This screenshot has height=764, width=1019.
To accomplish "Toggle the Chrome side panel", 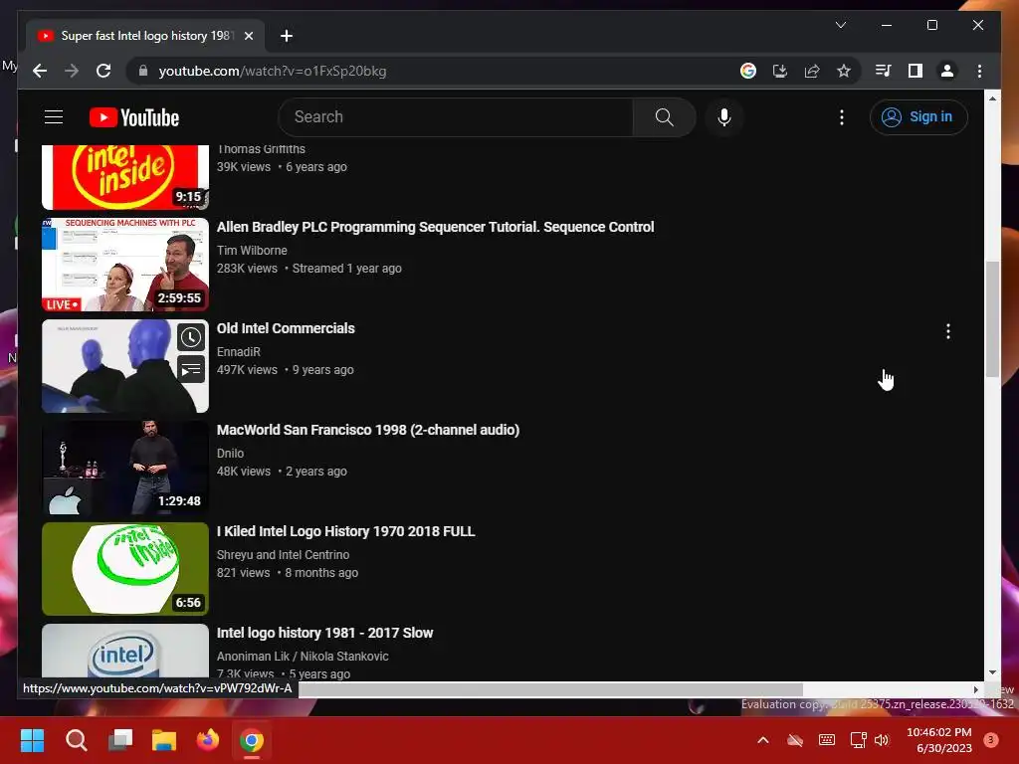I will pyautogui.click(x=916, y=71).
